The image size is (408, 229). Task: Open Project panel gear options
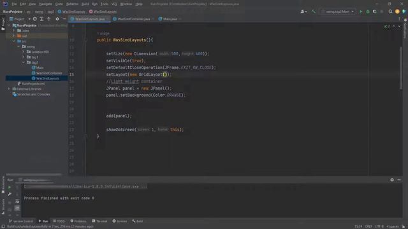coord(57,19)
